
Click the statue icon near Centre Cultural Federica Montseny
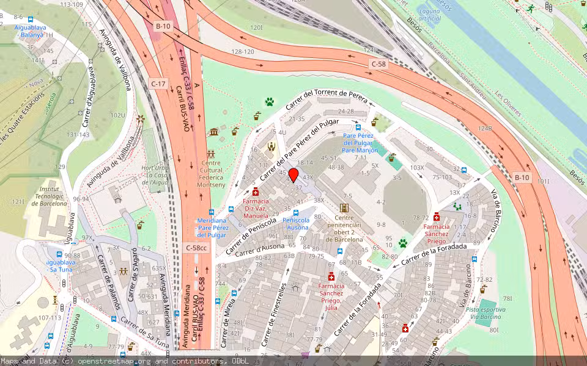tap(214, 132)
